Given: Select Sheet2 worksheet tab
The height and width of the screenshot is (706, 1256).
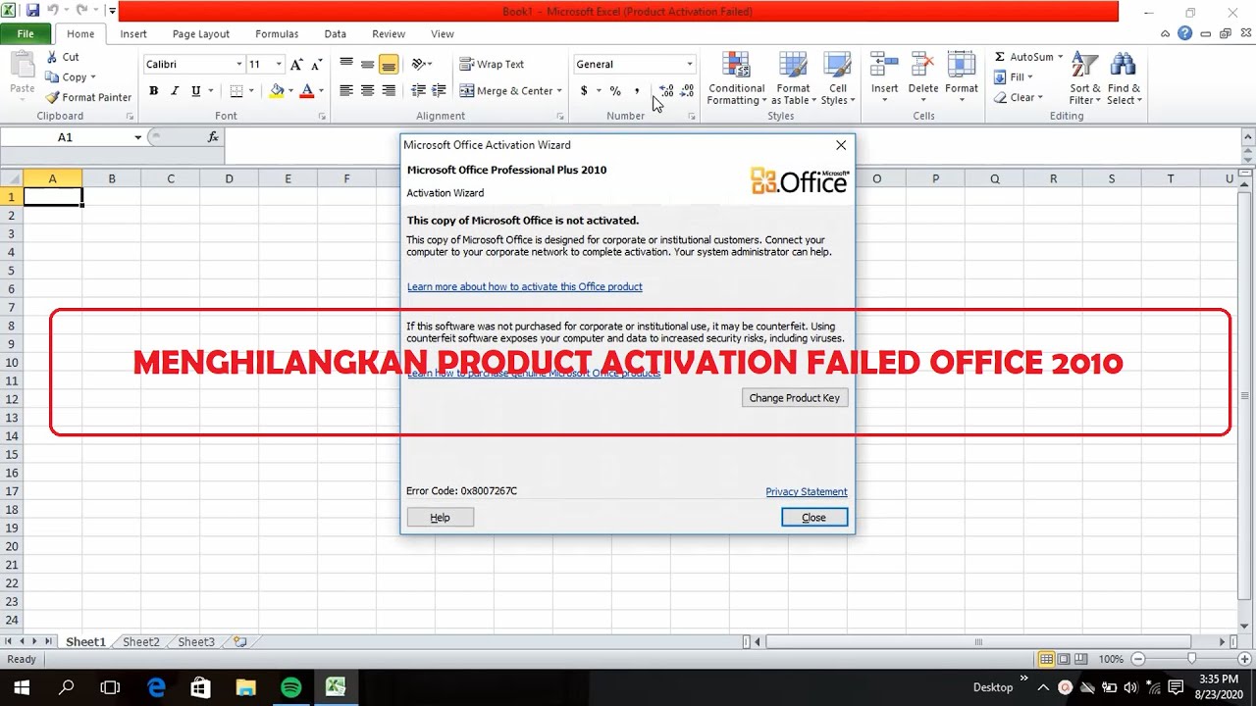Looking at the screenshot, I should click(140, 642).
